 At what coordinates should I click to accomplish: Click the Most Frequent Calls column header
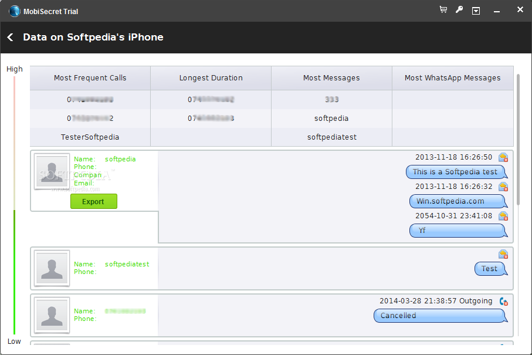[x=90, y=78]
